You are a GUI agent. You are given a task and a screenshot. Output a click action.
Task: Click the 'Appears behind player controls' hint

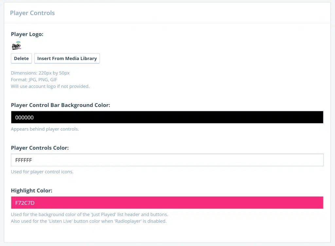pyautogui.click(x=45, y=129)
